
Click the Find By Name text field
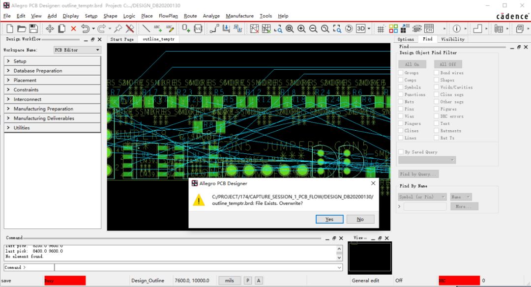(425, 206)
